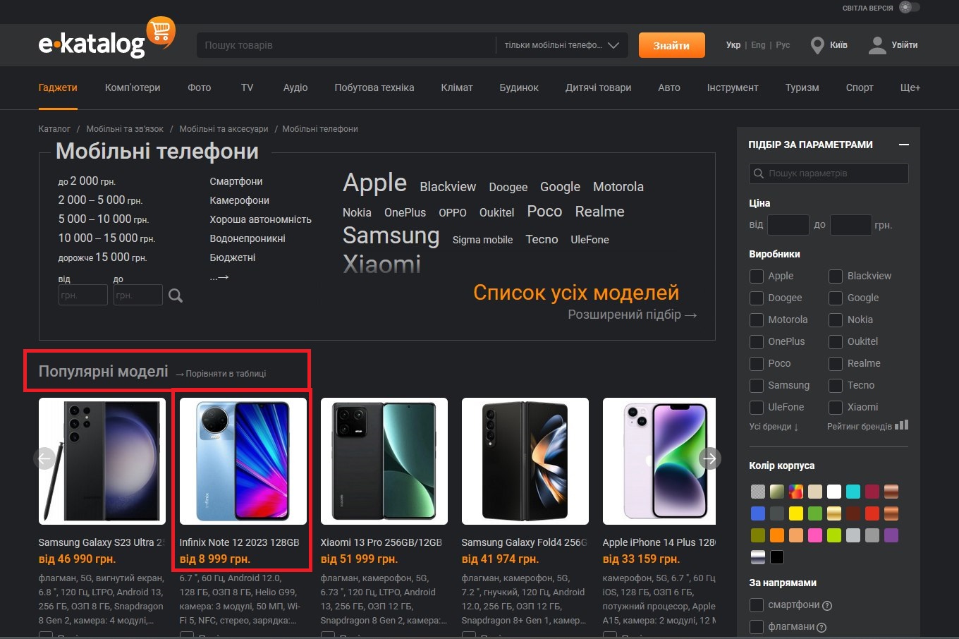The image size is (959, 639).
Task: Open the Samsung link in the brand cloud
Action: click(x=391, y=236)
